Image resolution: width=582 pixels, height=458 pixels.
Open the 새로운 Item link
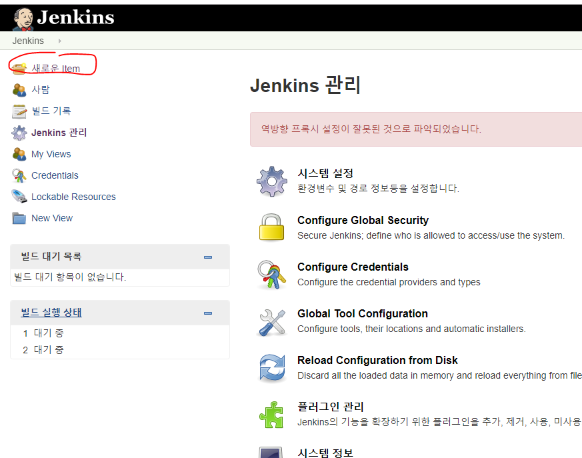pyautogui.click(x=56, y=68)
